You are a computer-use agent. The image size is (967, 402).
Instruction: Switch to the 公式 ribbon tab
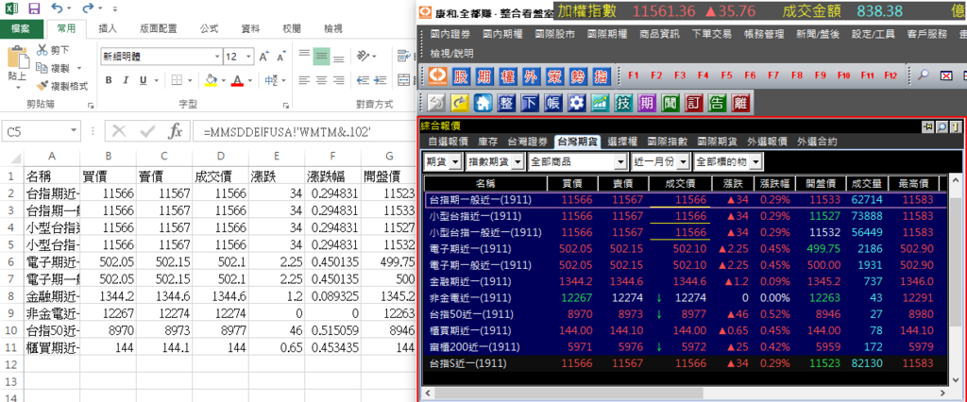209,28
